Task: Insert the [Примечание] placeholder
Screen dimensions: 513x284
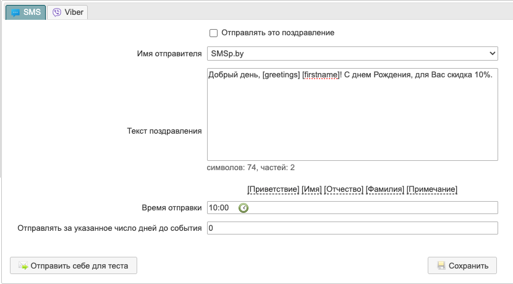Action: click(x=432, y=189)
